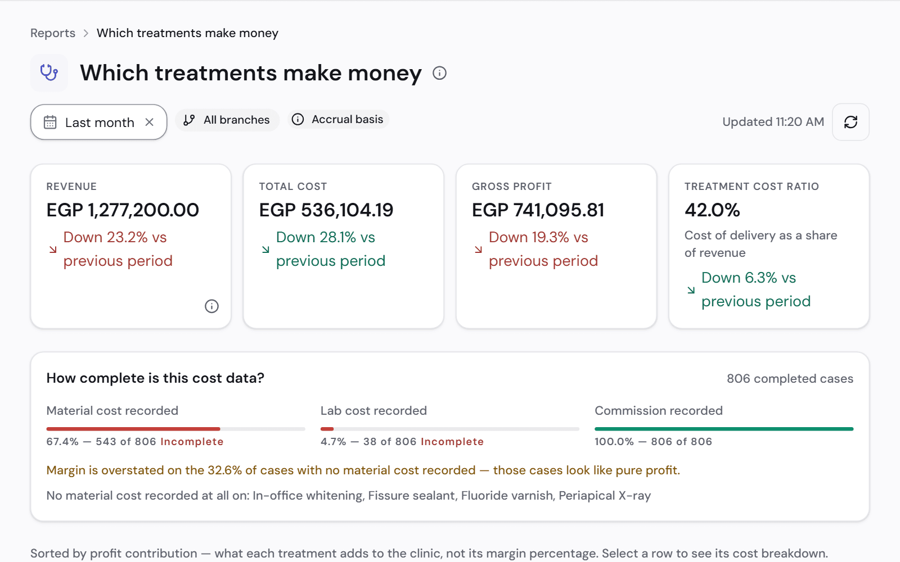Click 'Which treatments make money' breadcrumb item

pos(187,33)
